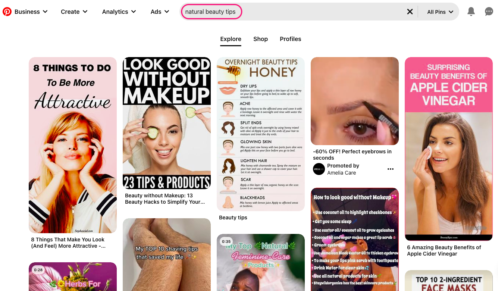Open the messages inbox icon
The width and height of the screenshot is (498, 291).
point(489,12)
